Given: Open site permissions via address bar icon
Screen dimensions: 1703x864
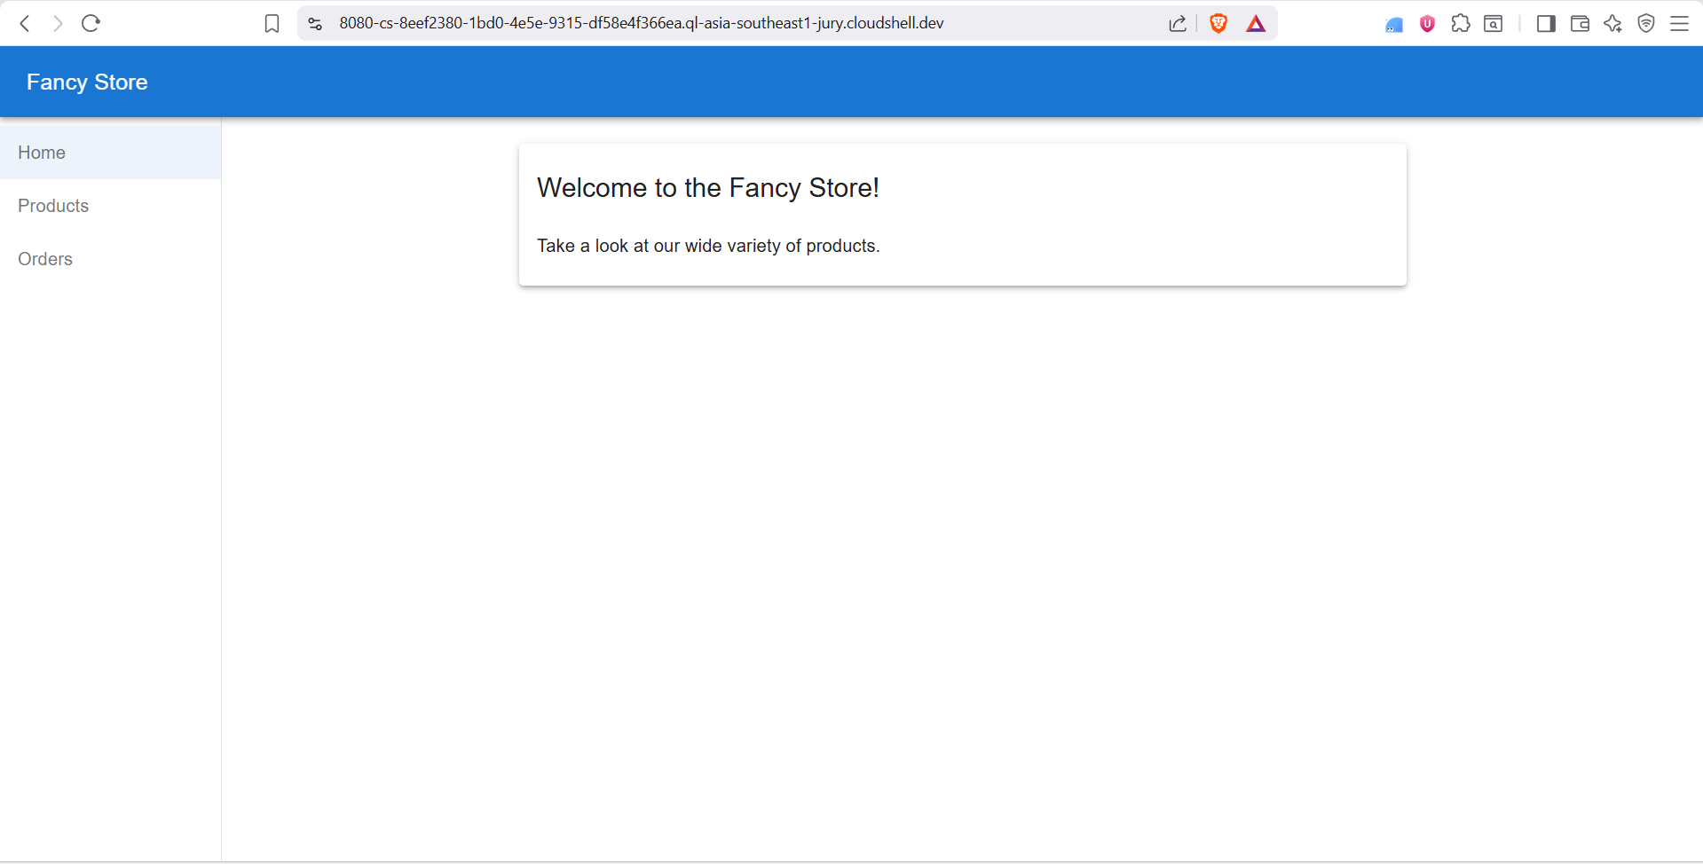Looking at the screenshot, I should pyautogui.click(x=314, y=24).
